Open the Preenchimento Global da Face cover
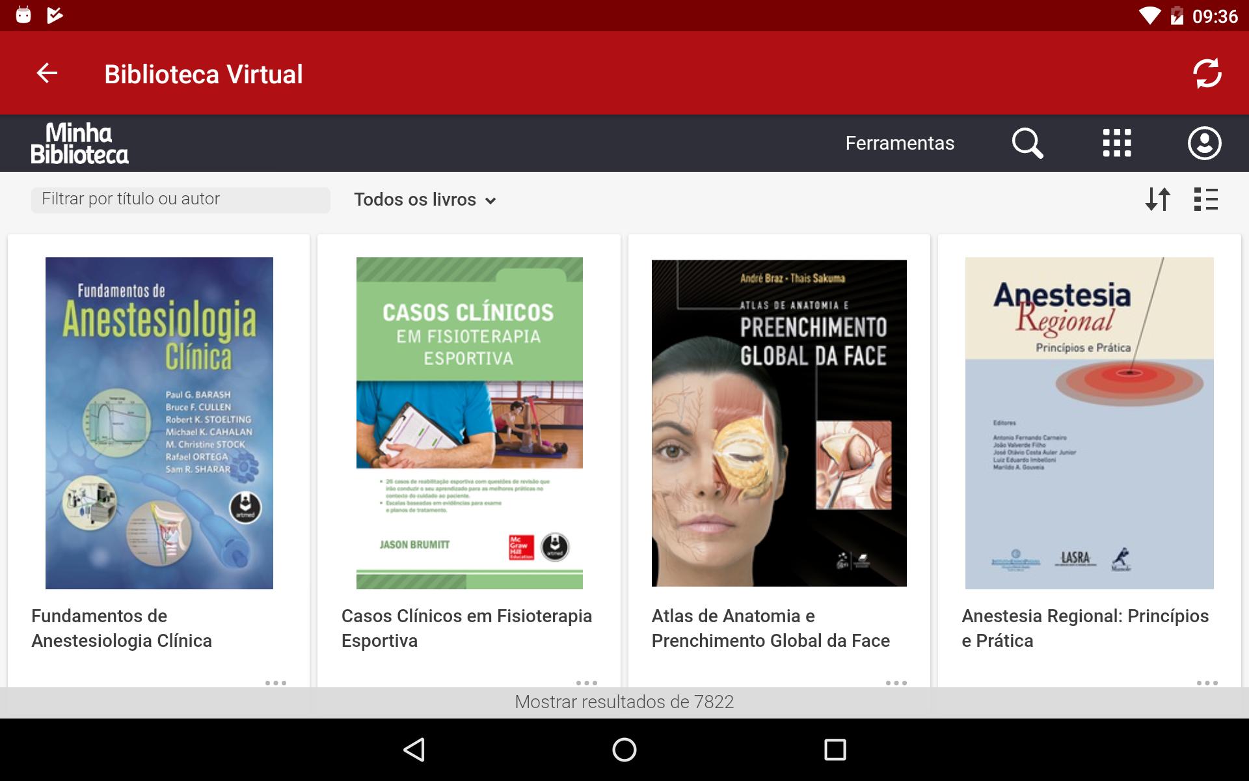Viewport: 1249px width, 781px height. [x=779, y=423]
